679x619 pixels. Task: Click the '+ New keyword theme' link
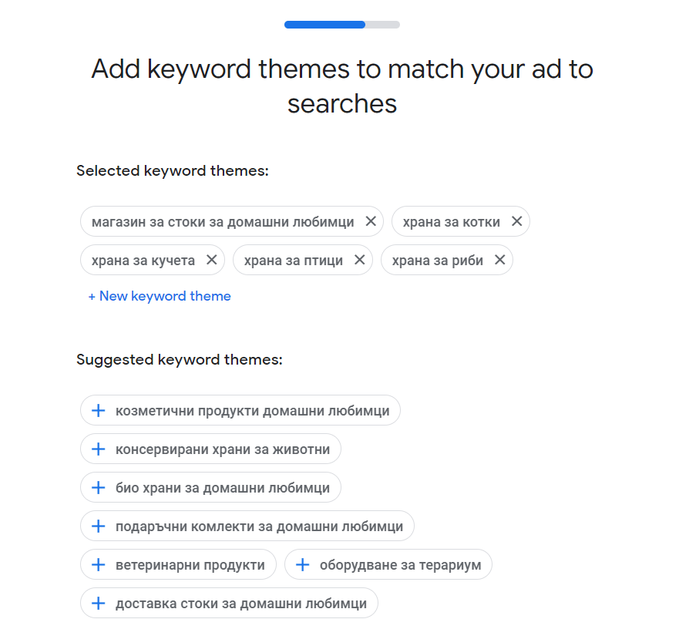(x=160, y=296)
